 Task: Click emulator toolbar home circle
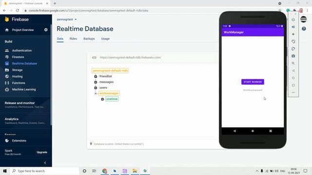(x=293, y=78)
